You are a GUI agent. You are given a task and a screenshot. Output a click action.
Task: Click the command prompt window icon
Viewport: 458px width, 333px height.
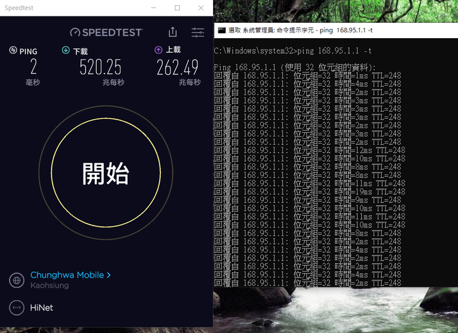point(222,30)
